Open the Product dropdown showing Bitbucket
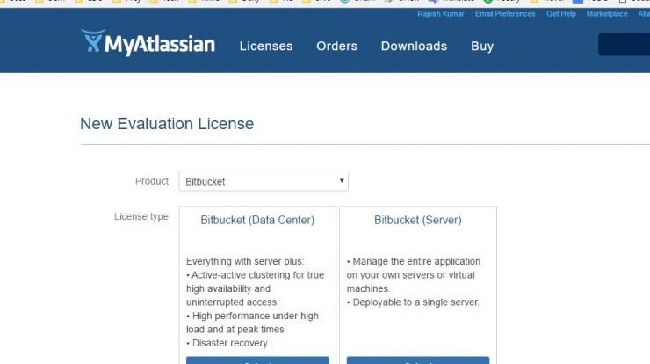 264,181
